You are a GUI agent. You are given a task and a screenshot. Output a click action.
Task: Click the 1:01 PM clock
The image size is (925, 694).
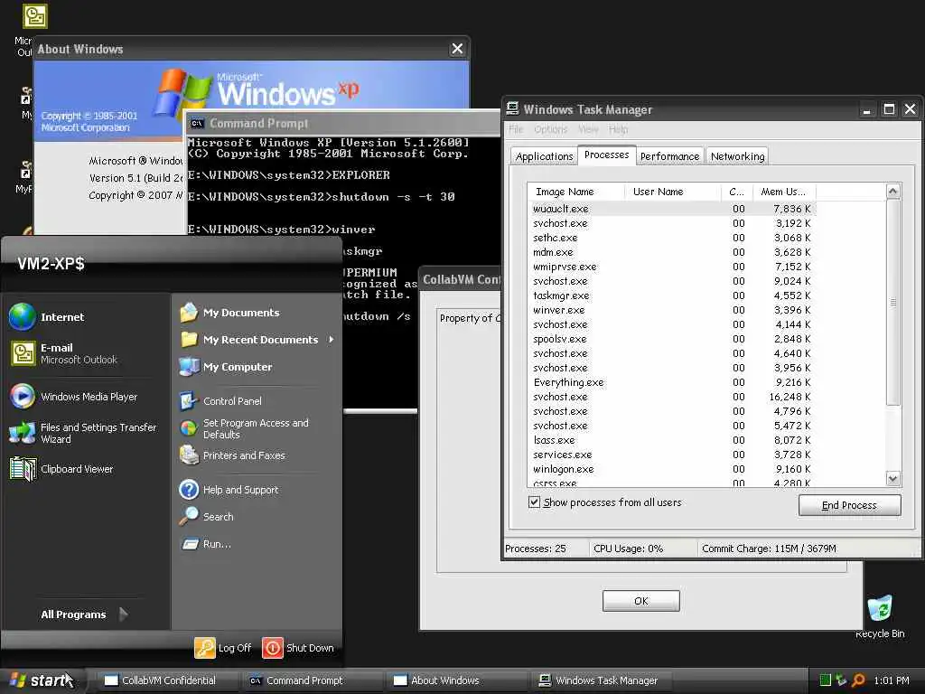(x=892, y=680)
